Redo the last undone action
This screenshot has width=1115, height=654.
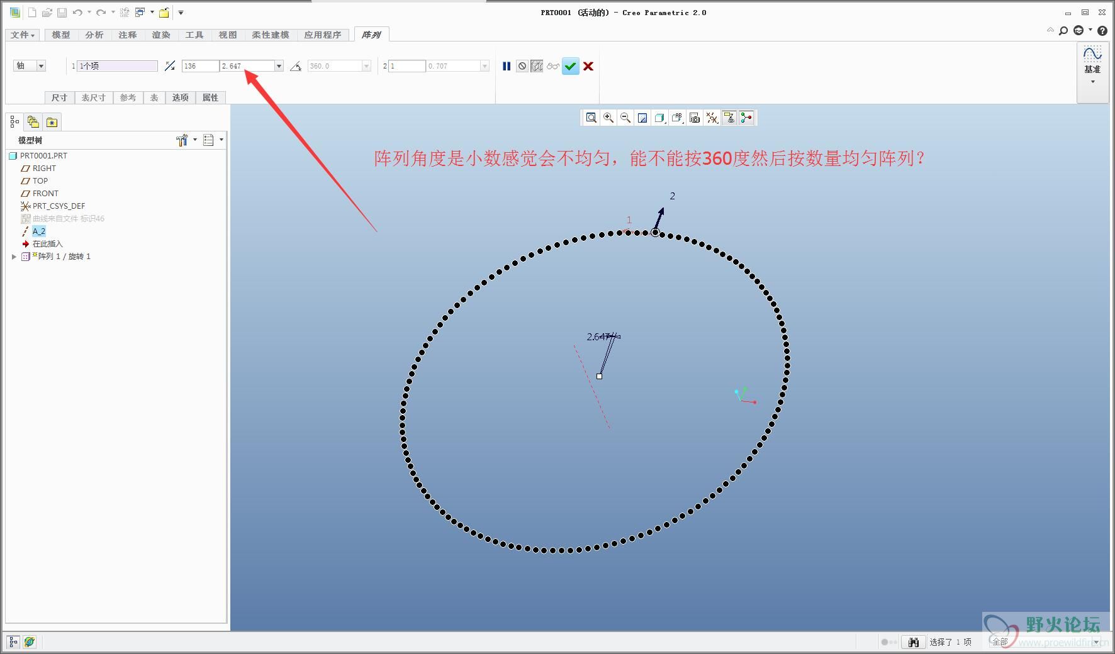[x=101, y=13]
